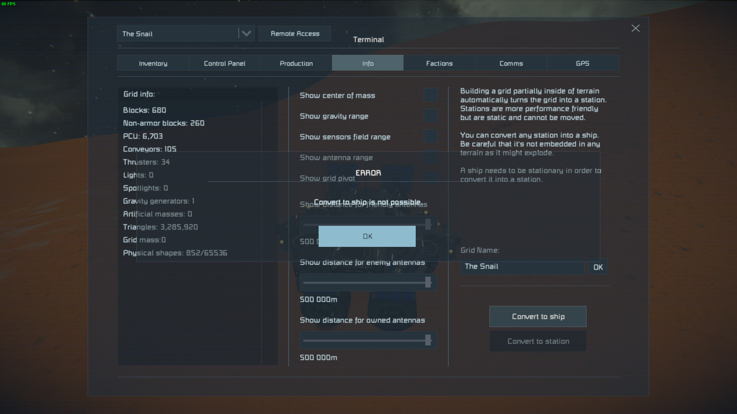The width and height of the screenshot is (737, 414).
Task: Click the owned antennas distance slider
Action: pyautogui.click(x=367, y=340)
